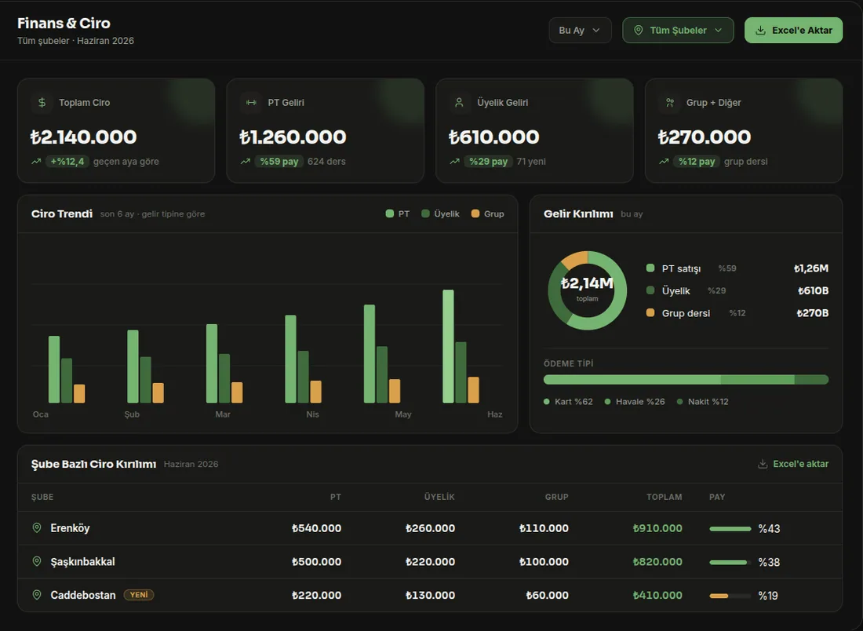
Task: Click the Excel'e Aktar button in header
Action: 794,31
